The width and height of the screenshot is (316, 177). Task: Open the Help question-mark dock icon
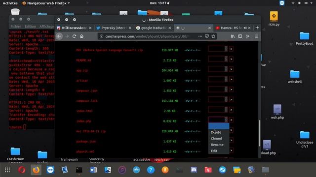(151, 170)
